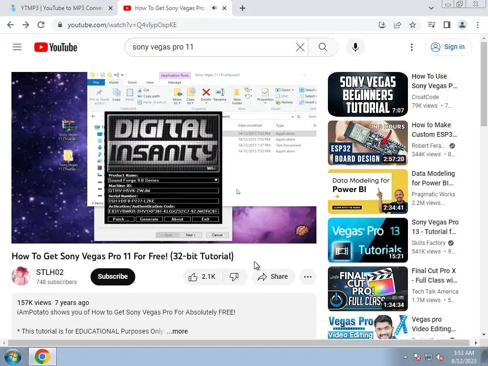
Task: Open a new browser tab
Action: pos(243,8)
